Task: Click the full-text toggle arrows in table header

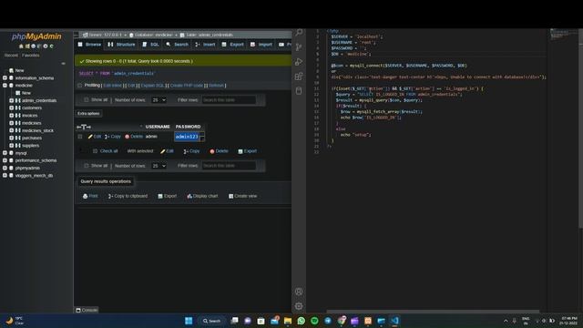Action: coord(84,128)
